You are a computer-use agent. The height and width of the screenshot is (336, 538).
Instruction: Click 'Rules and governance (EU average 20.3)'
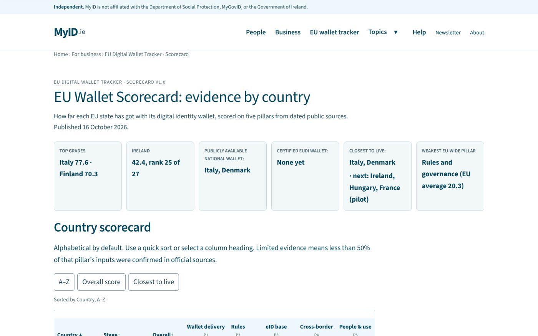[x=446, y=174]
